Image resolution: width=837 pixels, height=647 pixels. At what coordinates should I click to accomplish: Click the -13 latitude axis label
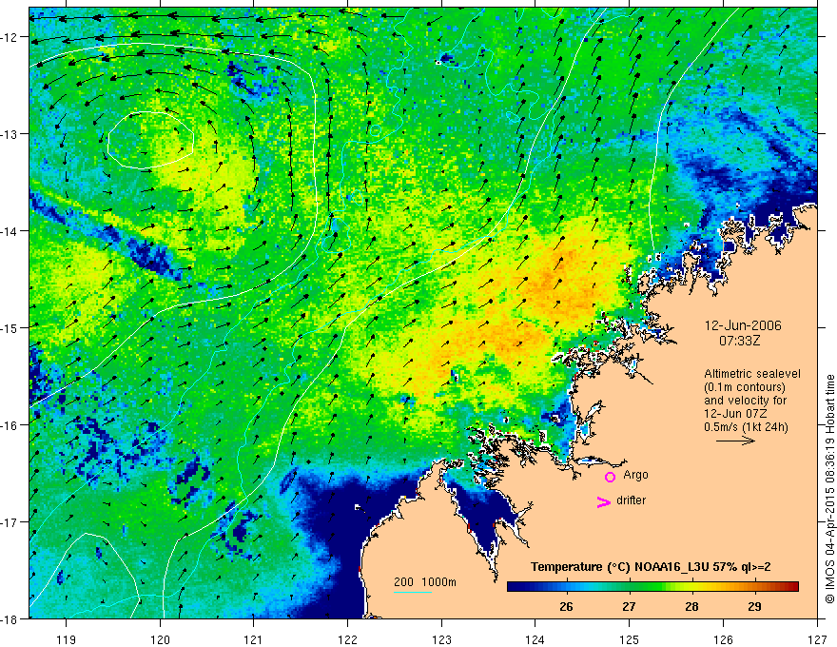pyautogui.click(x=10, y=133)
